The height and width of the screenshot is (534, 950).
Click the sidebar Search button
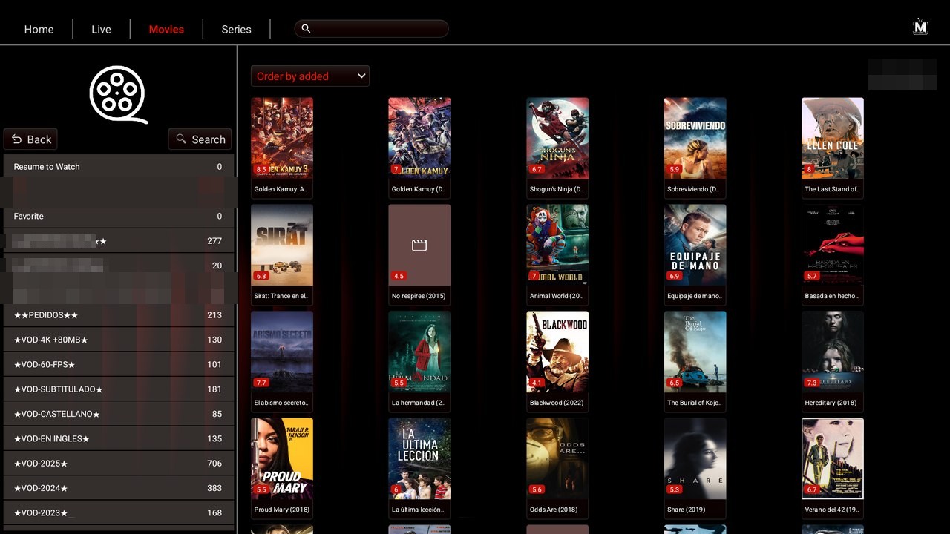[200, 139]
